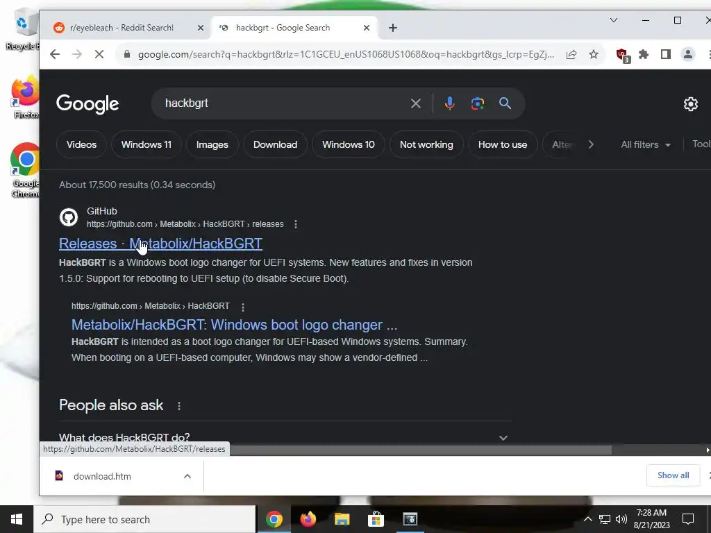Screen dimensions: 711x533
Task: Select the Windows 10 filter chip
Action: click(x=349, y=144)
